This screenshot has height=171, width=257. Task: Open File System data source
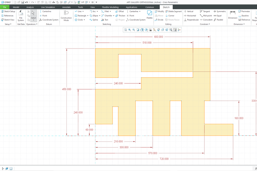[x=21, y=16]
